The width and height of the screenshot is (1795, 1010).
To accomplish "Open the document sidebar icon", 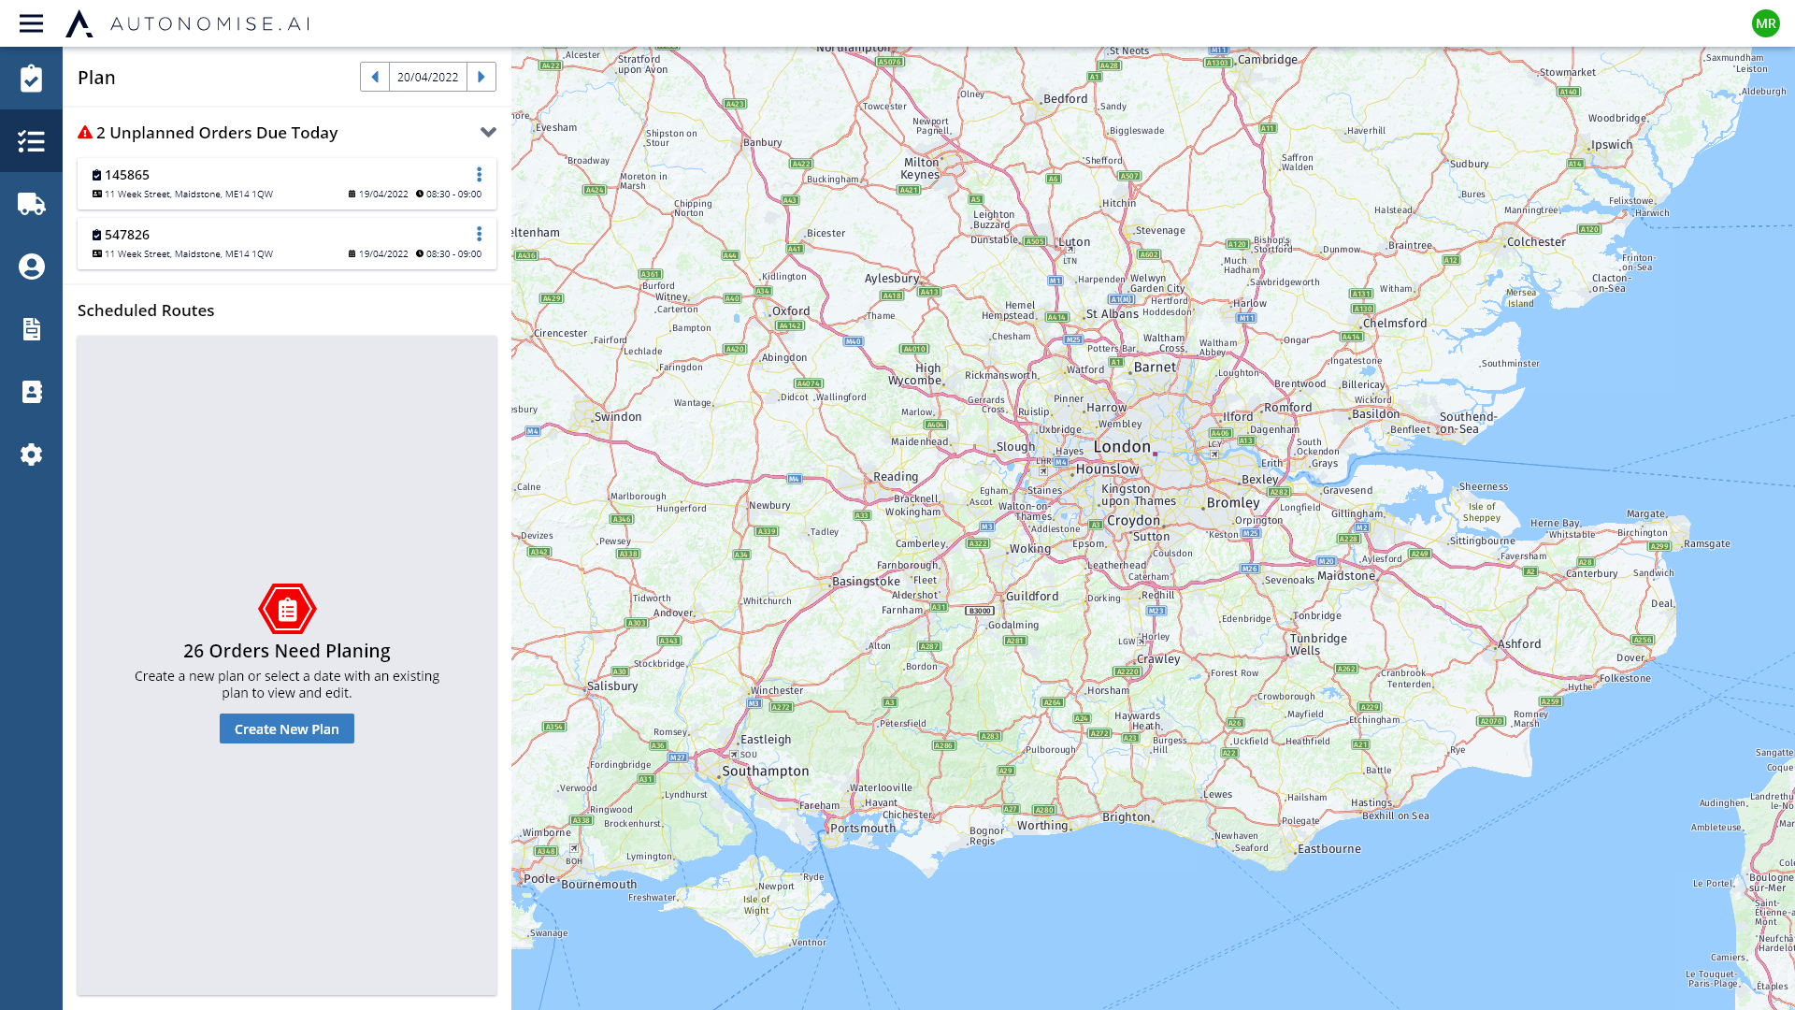I will click(31, 329).
